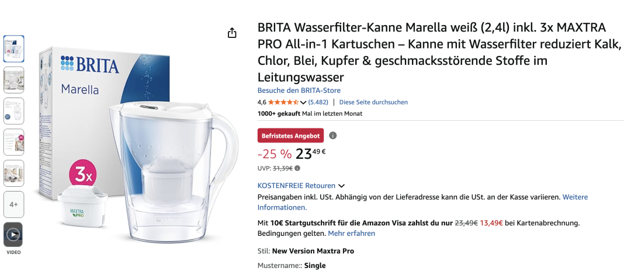Select the third product thumbnail image

coord(13,111)
